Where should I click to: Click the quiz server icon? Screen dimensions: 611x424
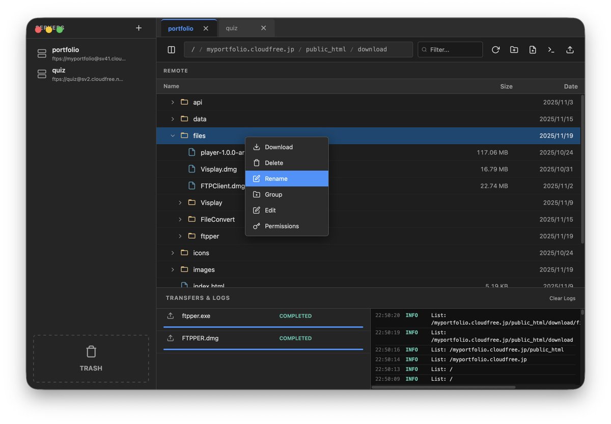[42, 74]
